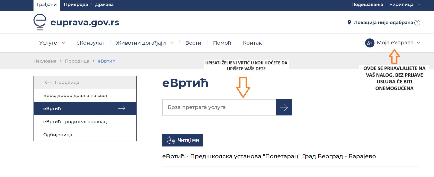Open the еКонзулат menu item
Image resolution: width=434 pixels, height=177 pixels.
pyautogui.click(x=90, y=43)
